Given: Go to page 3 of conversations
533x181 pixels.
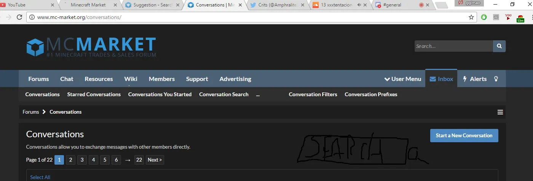Looking at the screenshot, I should [82, 160].
